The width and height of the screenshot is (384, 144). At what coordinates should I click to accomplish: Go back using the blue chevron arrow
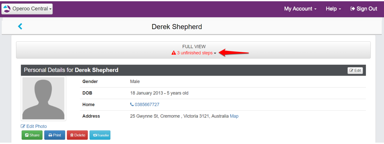(x=20, y=26)
